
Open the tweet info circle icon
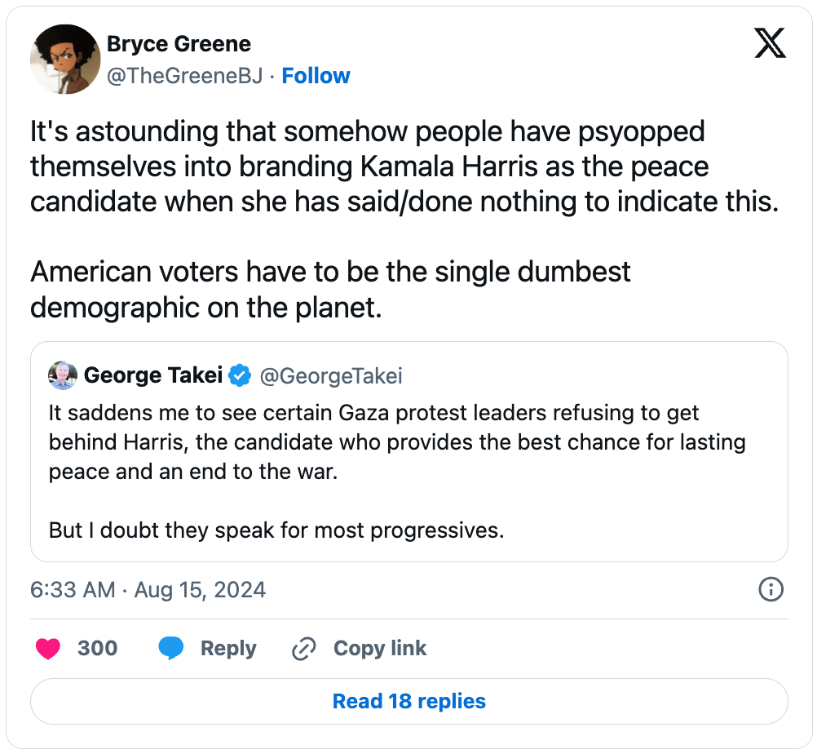pyautogui.click(x=771, y=590)
